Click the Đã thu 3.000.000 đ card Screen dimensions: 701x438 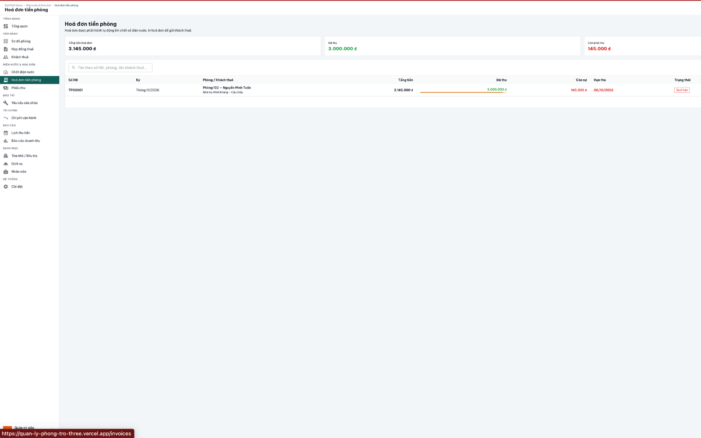[452, 46]
